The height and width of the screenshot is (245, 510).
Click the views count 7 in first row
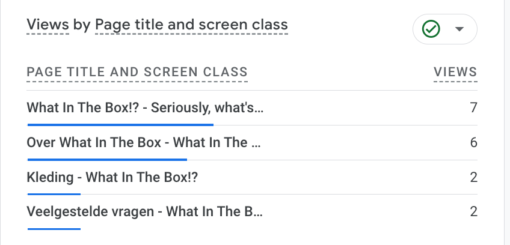[x=473, y=108]
